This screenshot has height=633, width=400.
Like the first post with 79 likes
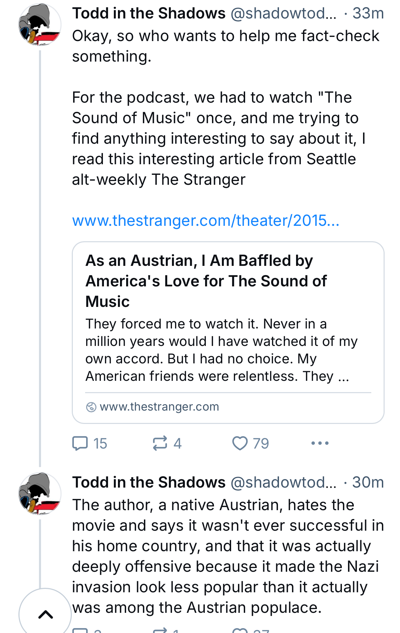click(251, 443)
